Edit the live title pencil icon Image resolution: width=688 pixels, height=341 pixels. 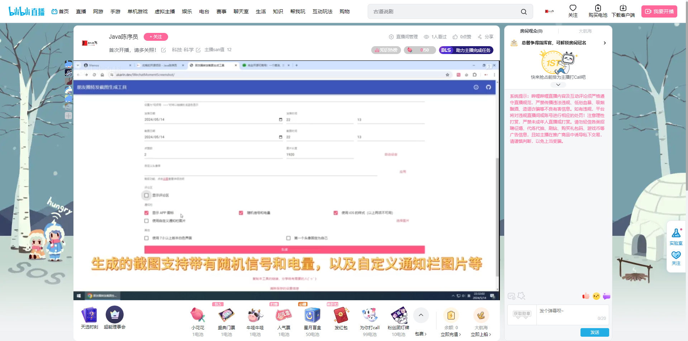pos(163,50)
